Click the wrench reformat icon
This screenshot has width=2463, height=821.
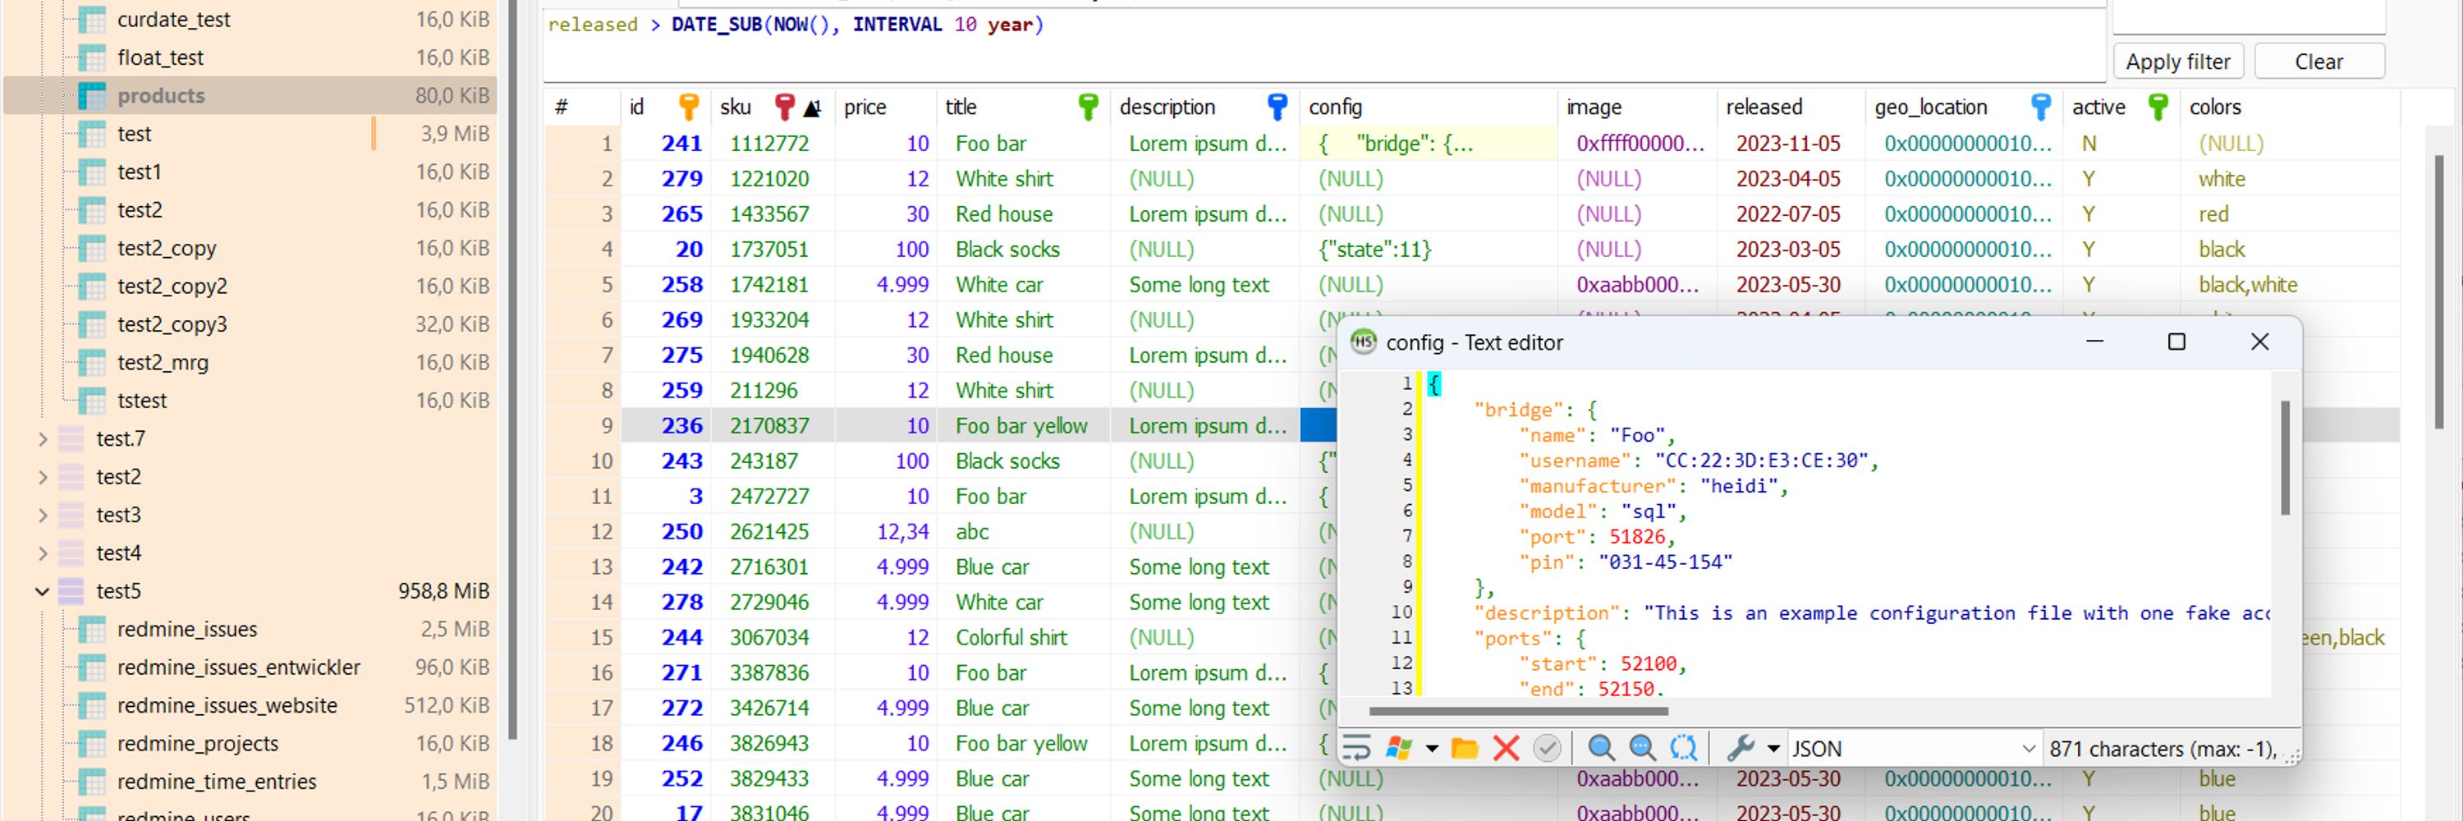(1741, 747)
